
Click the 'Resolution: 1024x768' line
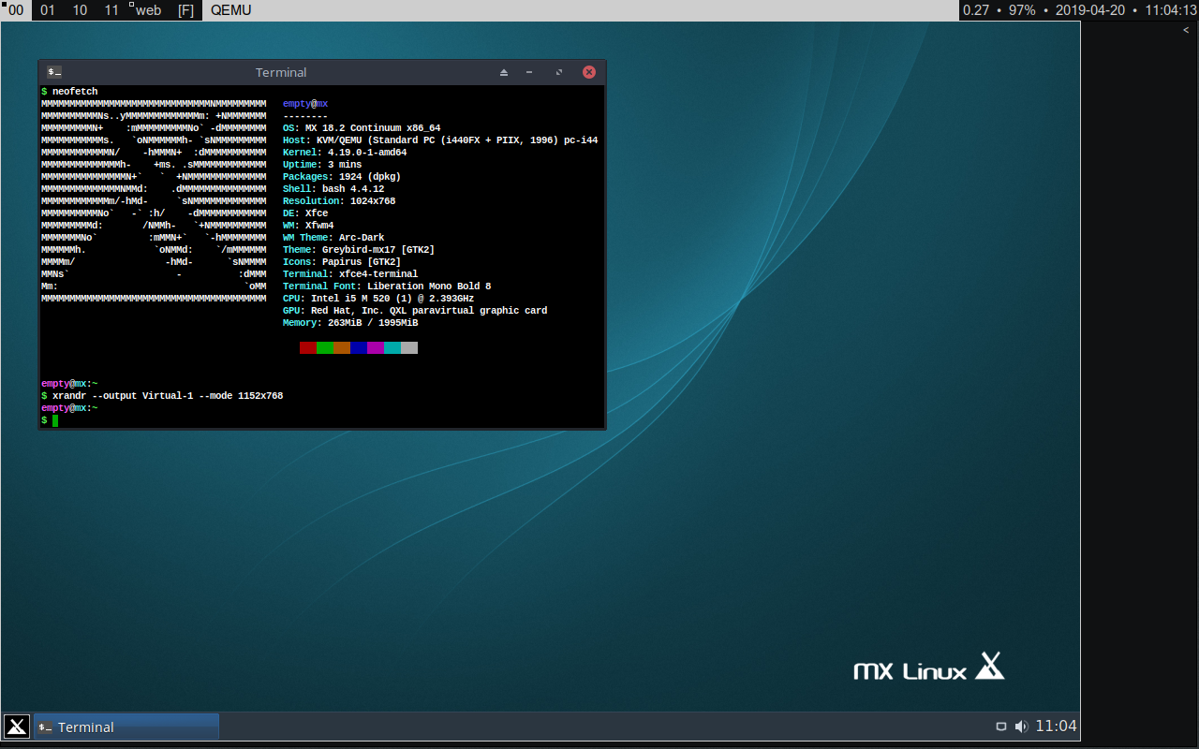click(339, 201)
